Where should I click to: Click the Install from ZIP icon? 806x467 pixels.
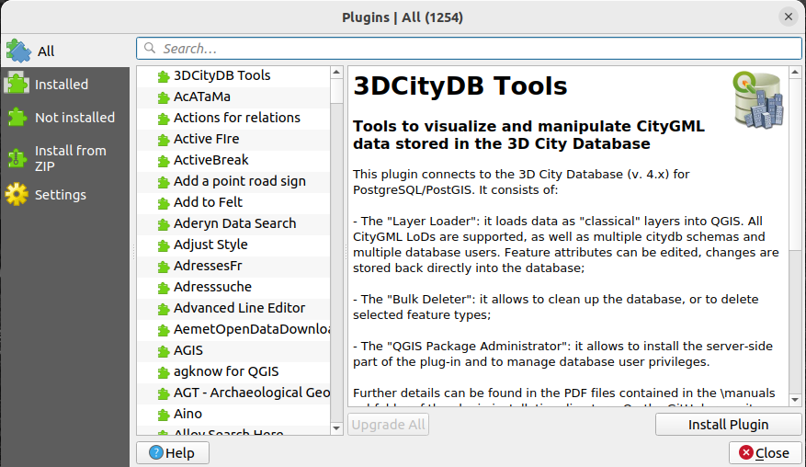[17, 158]
